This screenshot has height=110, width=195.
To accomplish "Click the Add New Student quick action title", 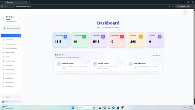I will point(68,63).
